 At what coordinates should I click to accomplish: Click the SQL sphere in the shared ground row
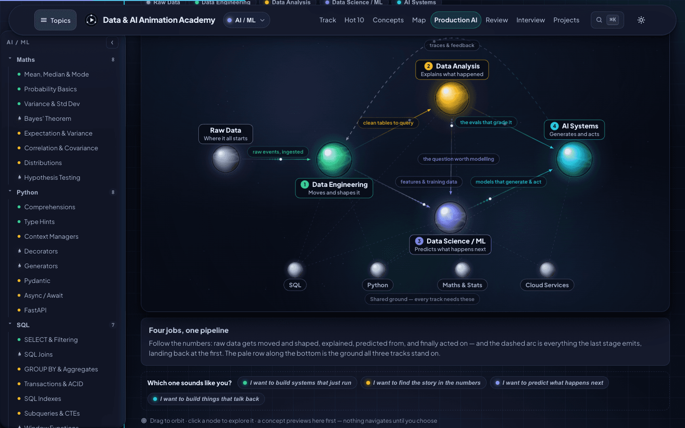(295, 270)
